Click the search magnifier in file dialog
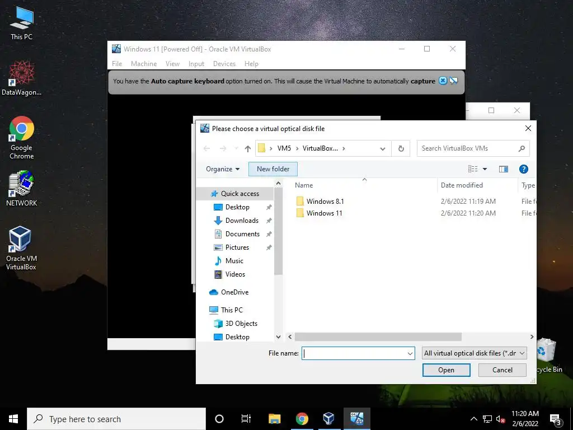This screenshot has height=430, width=573. [522, 148]
